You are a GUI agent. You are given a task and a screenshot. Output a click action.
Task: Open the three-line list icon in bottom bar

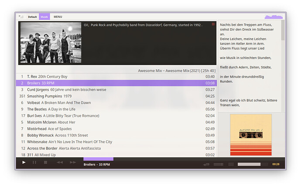tap(231, 164)
